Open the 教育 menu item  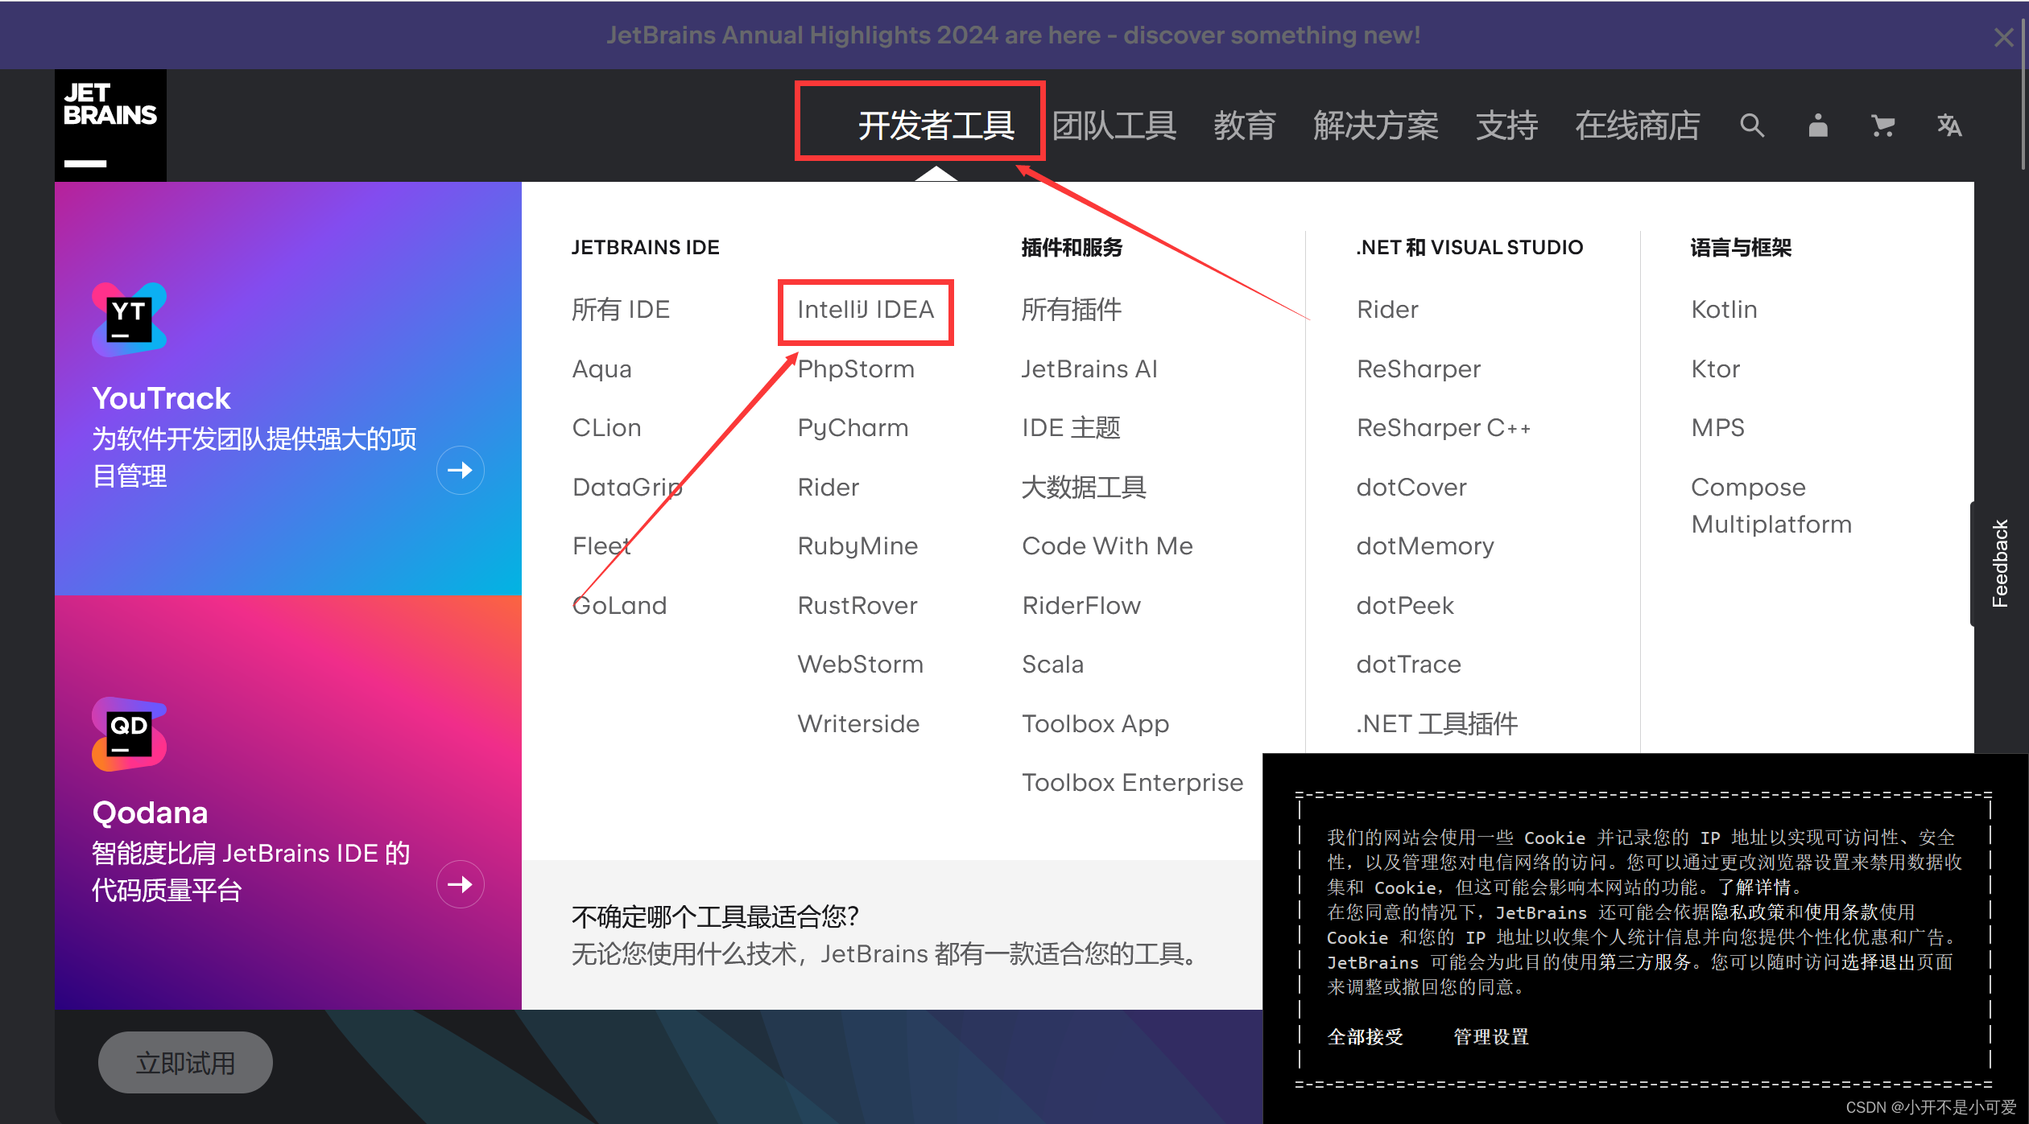tap(1244, 126)
